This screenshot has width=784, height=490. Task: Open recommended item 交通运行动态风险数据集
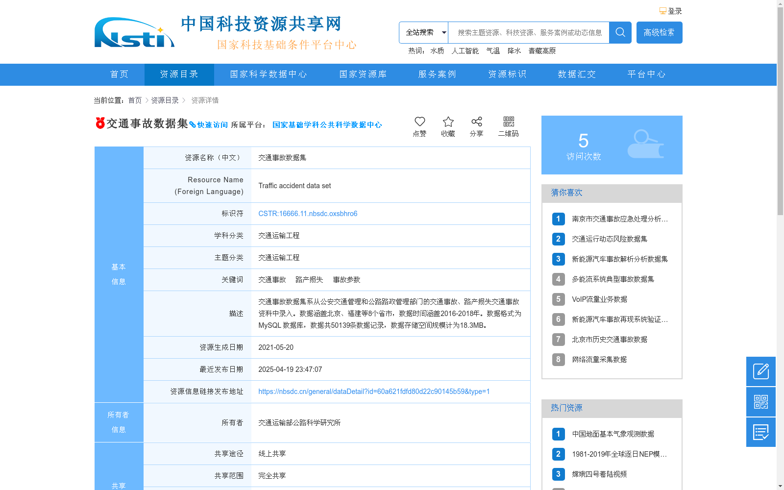pyautogui.click(x=610, y=239)
